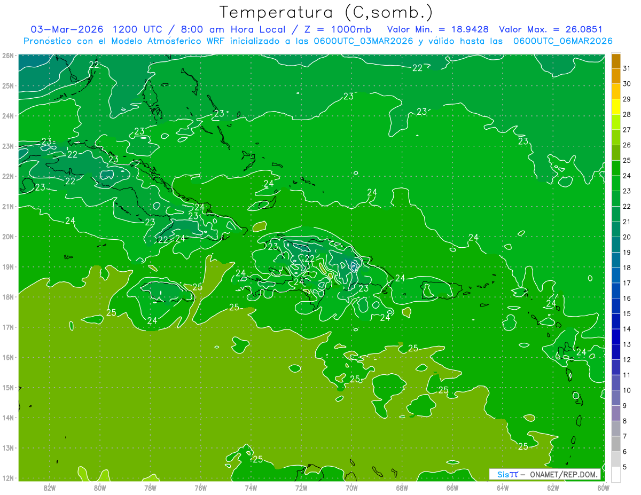Click the 74W longitude axis label

click(251, 487)
